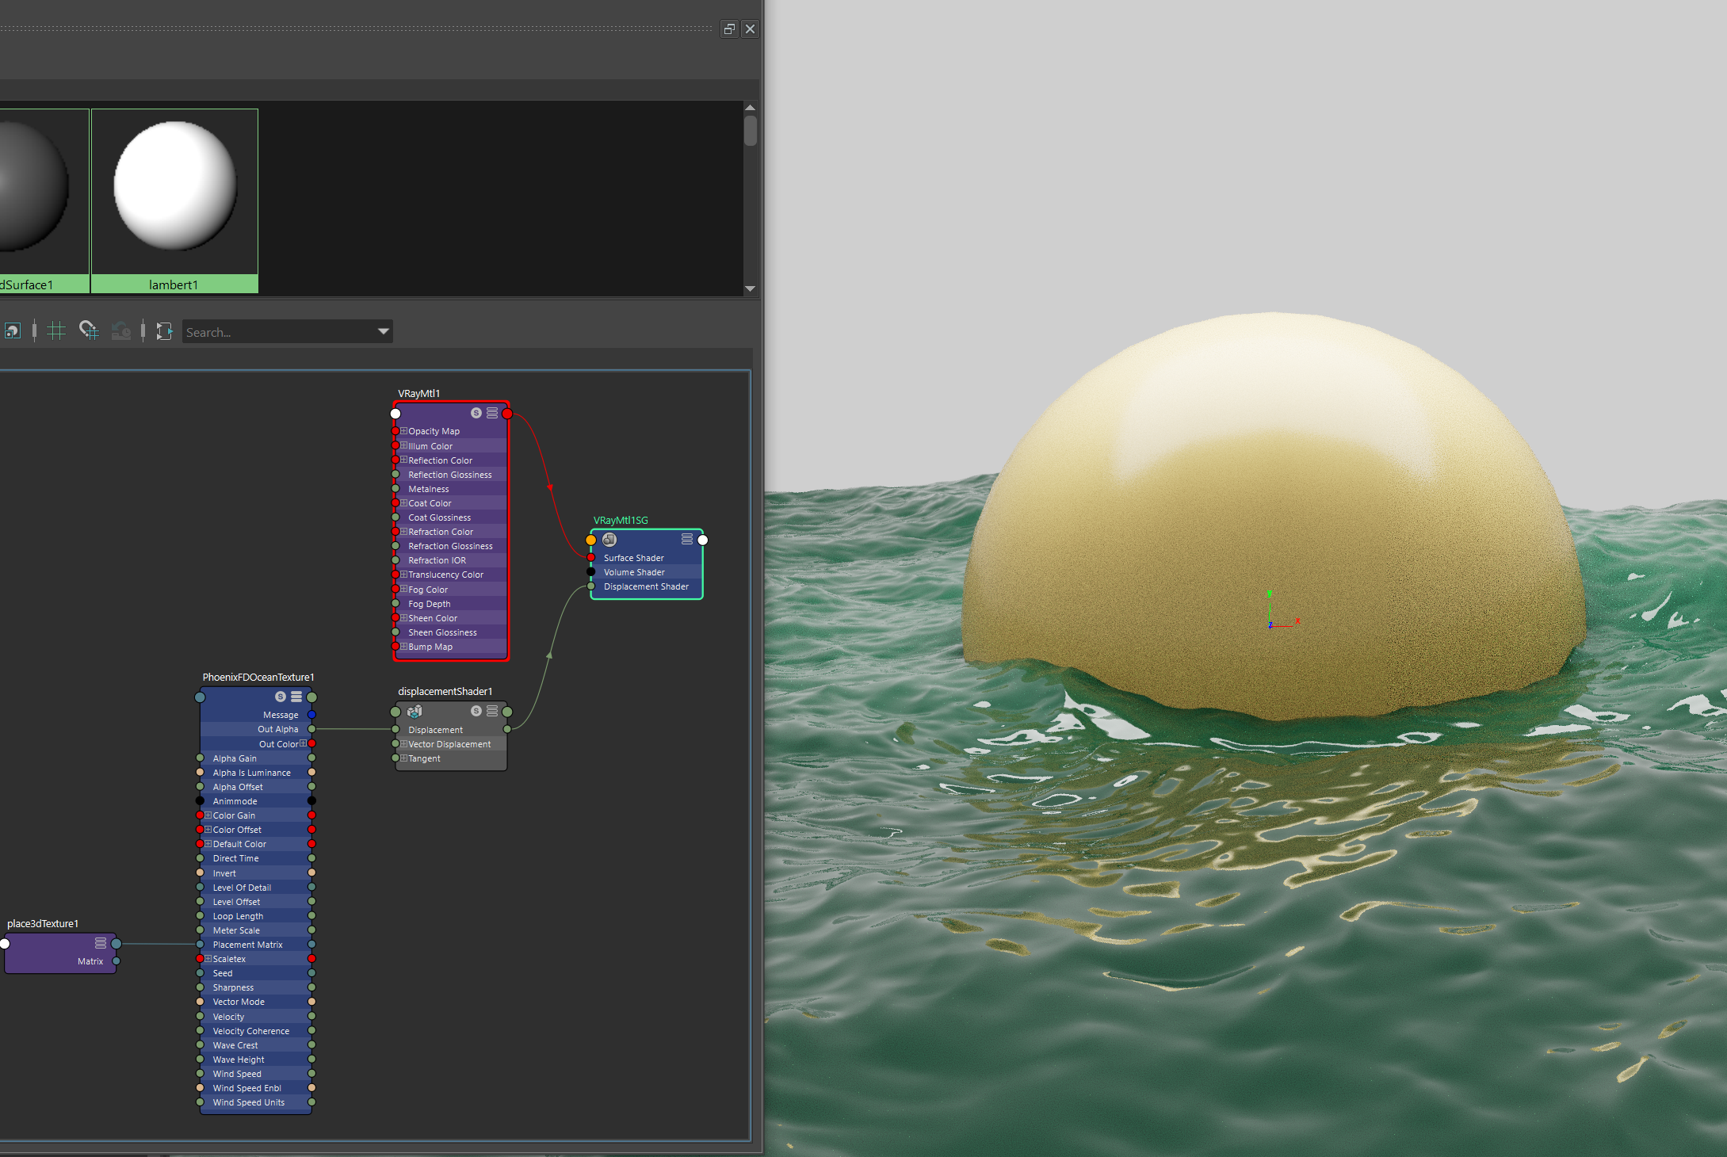
Task: Click the Alpha Is Luminance attribute row
Action: (x=256, y=773)
